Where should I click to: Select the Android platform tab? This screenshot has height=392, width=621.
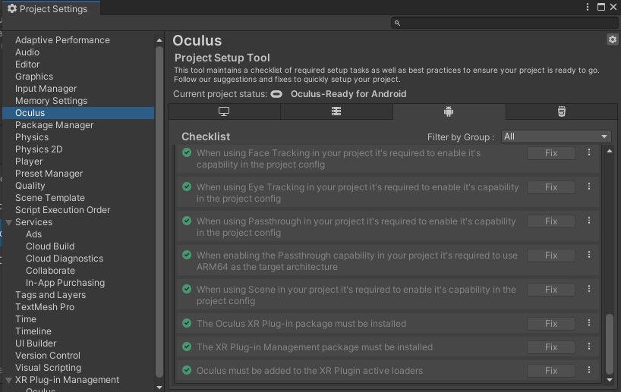click(x=449, y=111)
